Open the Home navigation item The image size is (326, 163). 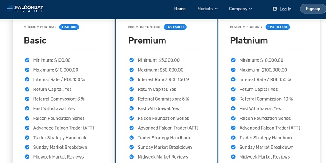(x=180, y=9)
